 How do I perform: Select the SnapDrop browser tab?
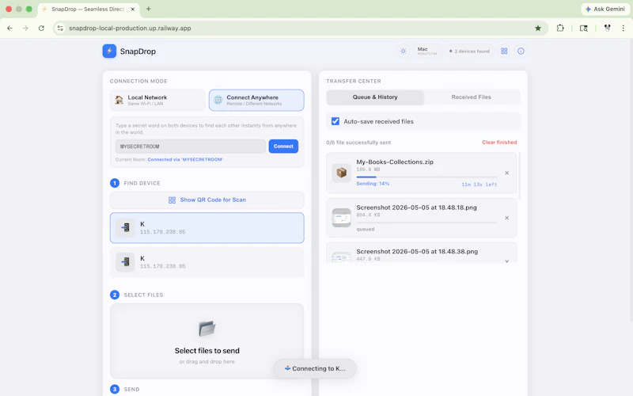89,9
